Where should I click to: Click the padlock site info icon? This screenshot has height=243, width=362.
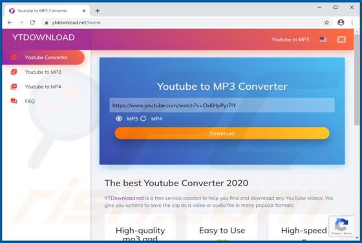click(47, 23)
